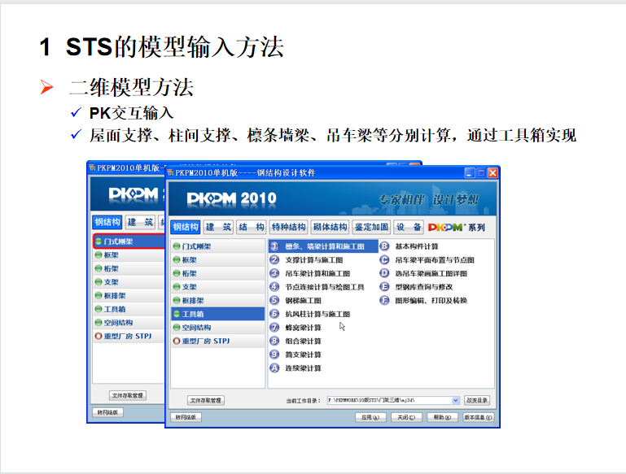Image resolution: width=626 pixels, height=474 pixels.
Task: Click numbered icon 4 beside 节点连接计算与绘图工具
Action: coord(275,287)
